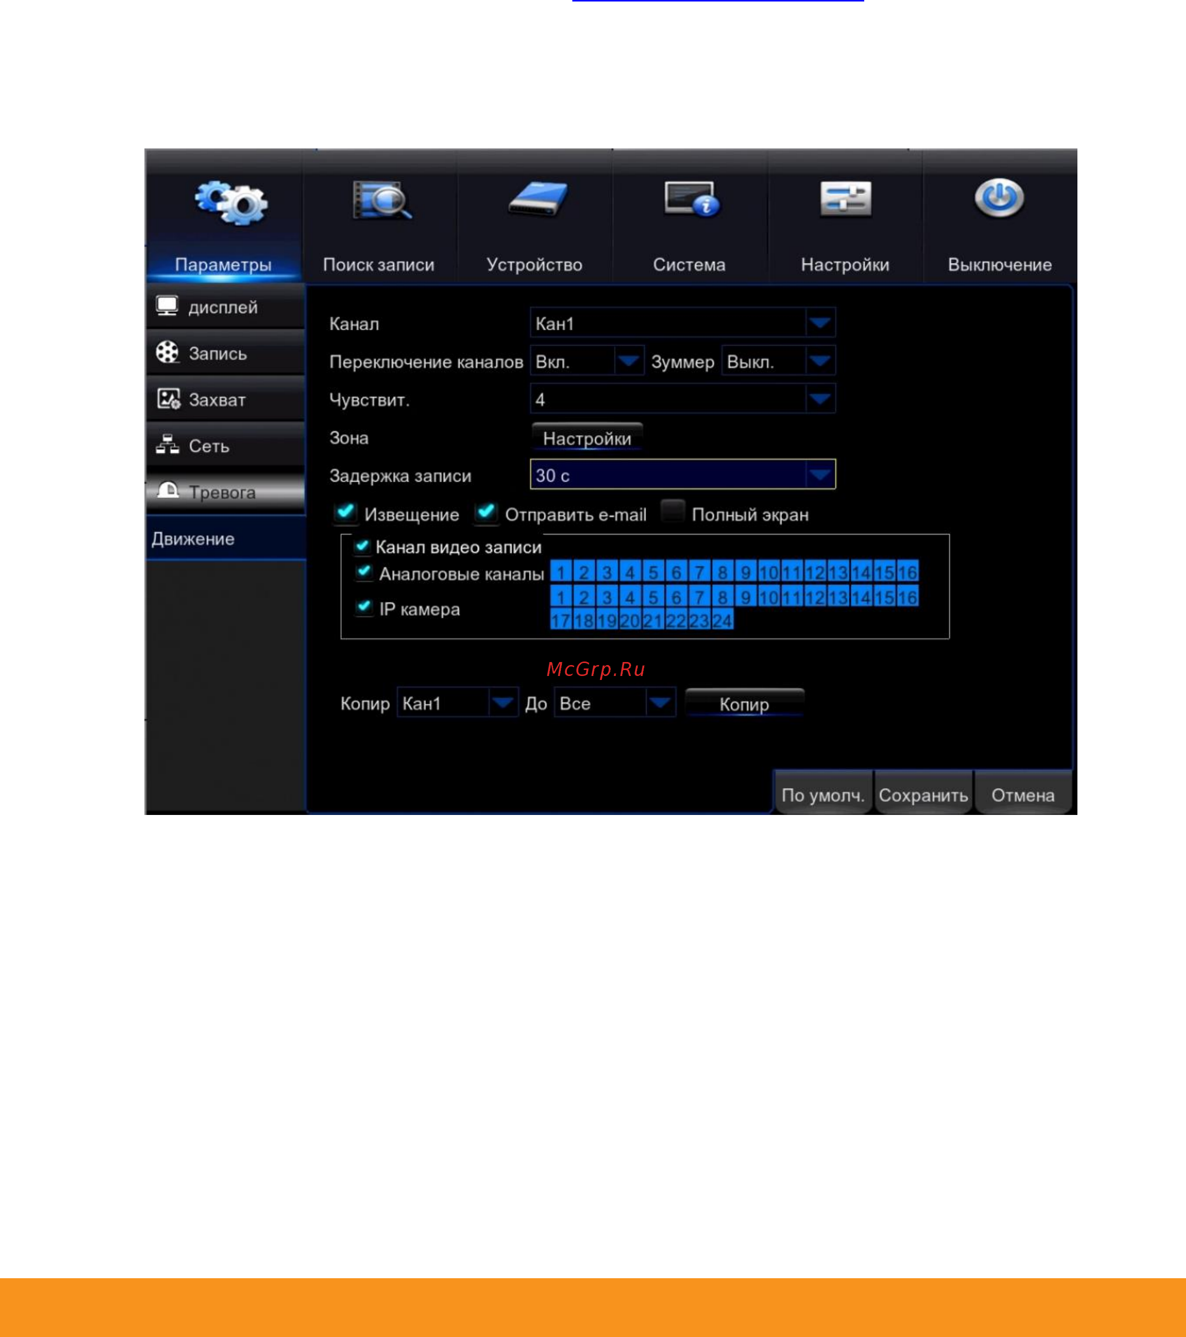Screen dimensions: 1186x1337
Task: Enable the Полный экран checkbox
Action: coord(672,512)
